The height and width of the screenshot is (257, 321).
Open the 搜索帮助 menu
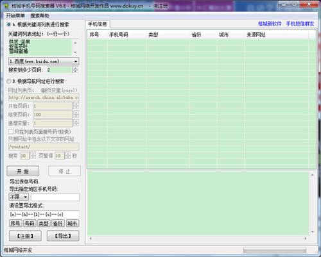(40, 15)
